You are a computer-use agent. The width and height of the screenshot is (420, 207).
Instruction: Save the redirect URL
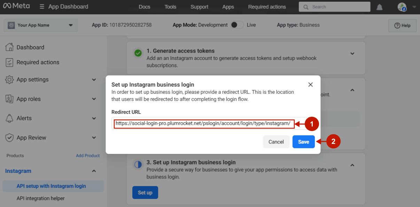(304, 142)
